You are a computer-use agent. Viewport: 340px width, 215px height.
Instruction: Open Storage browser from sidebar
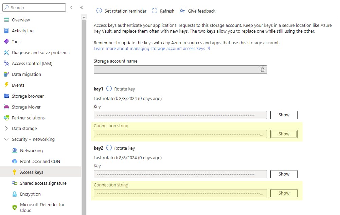point(28,96)
